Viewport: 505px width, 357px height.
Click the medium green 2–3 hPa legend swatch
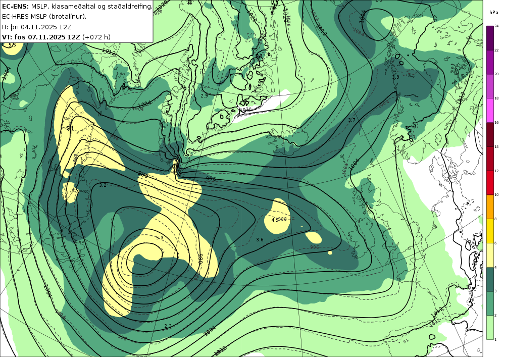(x=490, y=303)
